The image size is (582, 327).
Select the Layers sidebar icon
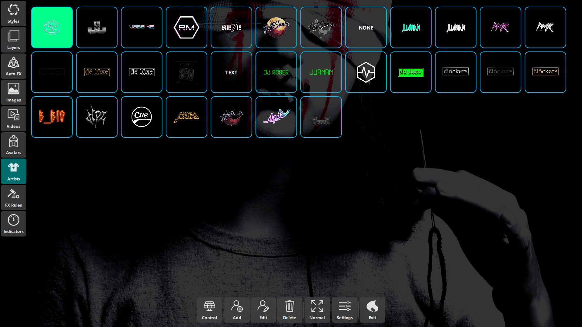pos(13,39)
